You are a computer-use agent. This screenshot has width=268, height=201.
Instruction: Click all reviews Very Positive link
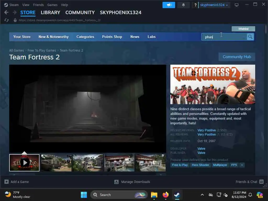[x=207, y=135]
